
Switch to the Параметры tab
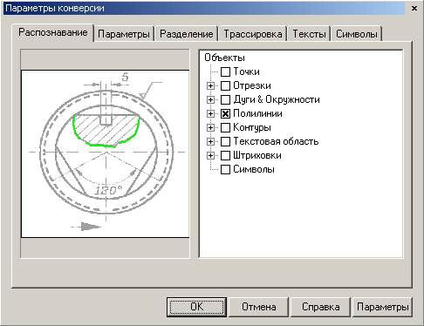pyautogui.click(x=124, y=34)
